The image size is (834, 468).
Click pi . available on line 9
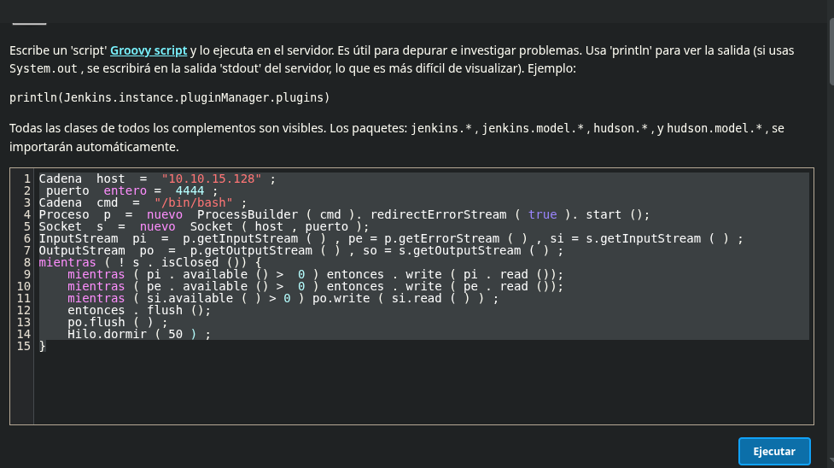[x=197, y=275]
